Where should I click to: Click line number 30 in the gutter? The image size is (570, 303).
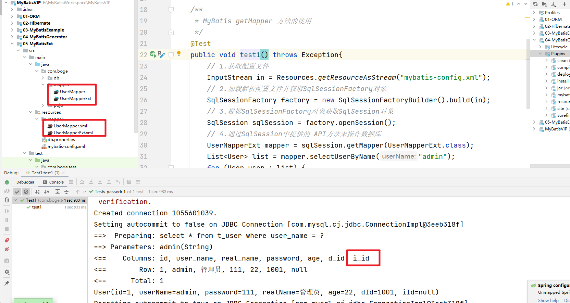point(144,145)
